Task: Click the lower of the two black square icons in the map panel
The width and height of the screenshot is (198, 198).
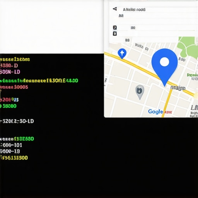Action: 115,34
